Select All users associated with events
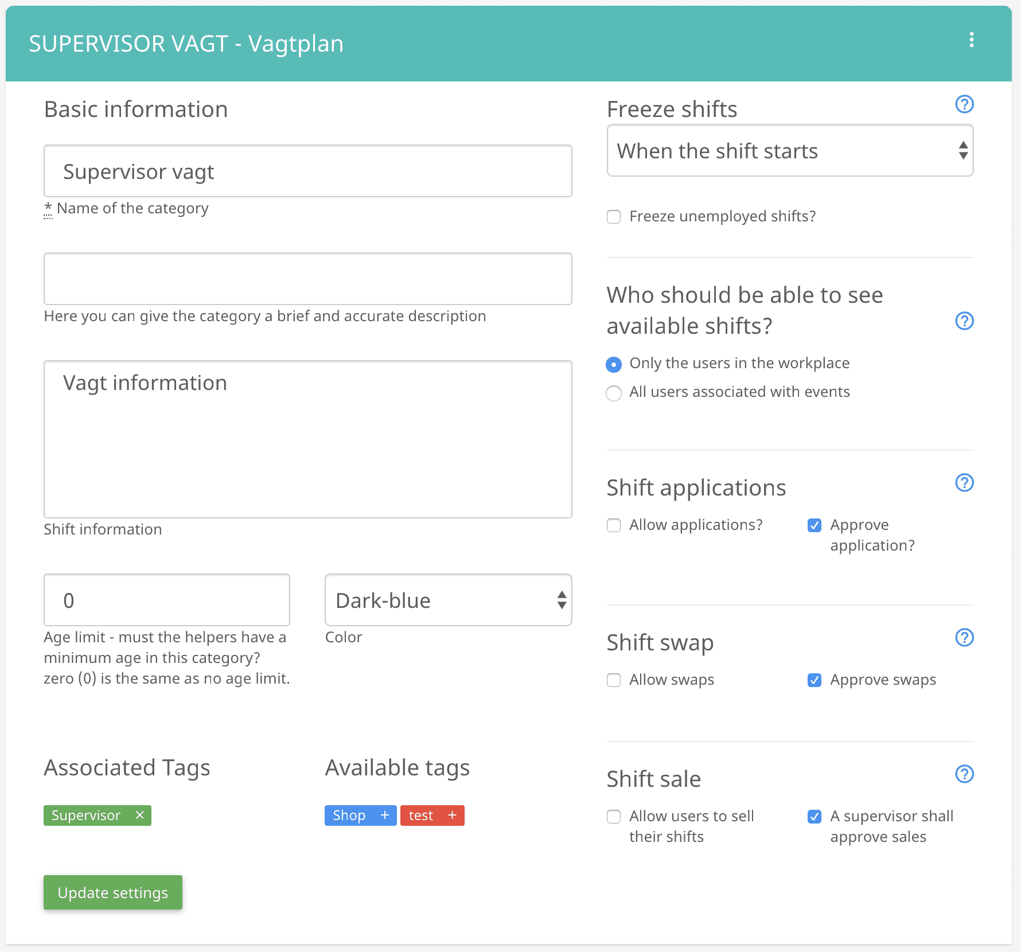This screenshot has height=952, width=1021. point(614,393)
